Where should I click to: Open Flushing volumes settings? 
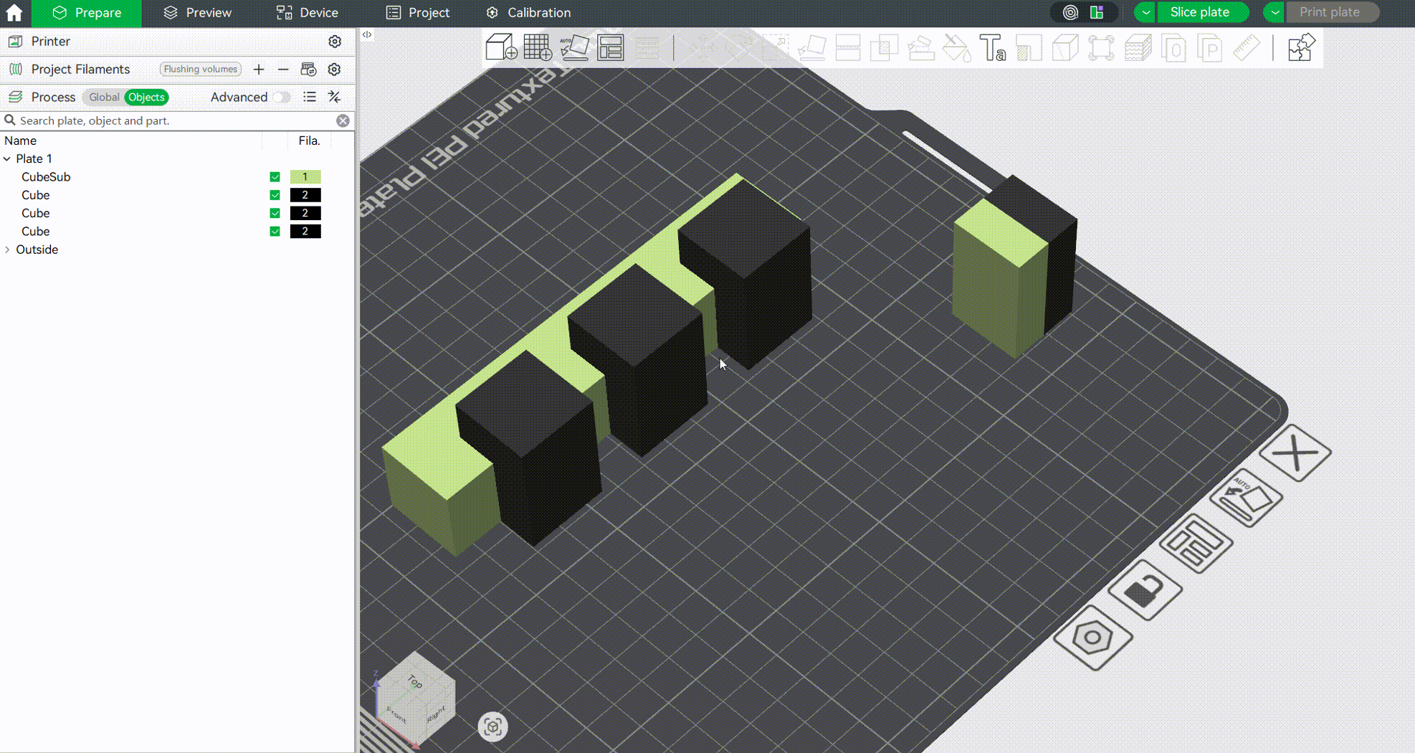pos(200,70)
